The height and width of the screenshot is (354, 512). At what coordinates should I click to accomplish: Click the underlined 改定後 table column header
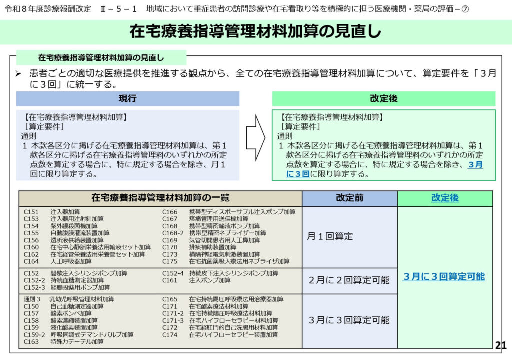(x=444, y=198)
